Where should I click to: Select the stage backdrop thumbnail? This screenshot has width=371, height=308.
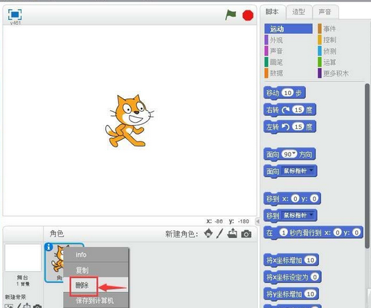click(23, 258)
